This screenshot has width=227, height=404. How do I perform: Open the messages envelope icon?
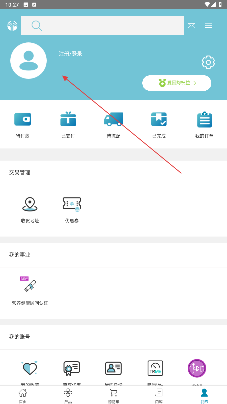point(191,26)
